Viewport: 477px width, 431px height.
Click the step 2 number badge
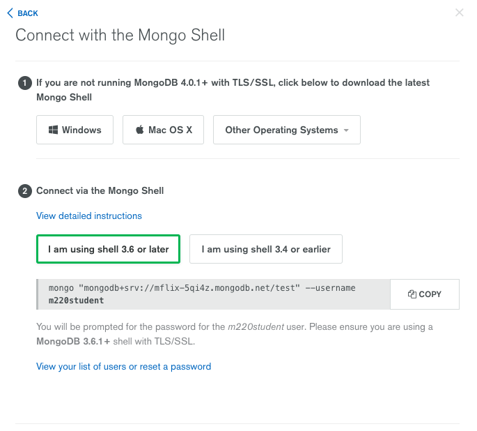(x=25, y=190)
